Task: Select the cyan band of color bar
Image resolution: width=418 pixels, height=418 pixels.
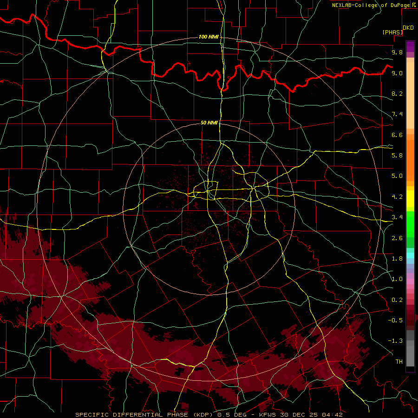Action: [410, 255]
